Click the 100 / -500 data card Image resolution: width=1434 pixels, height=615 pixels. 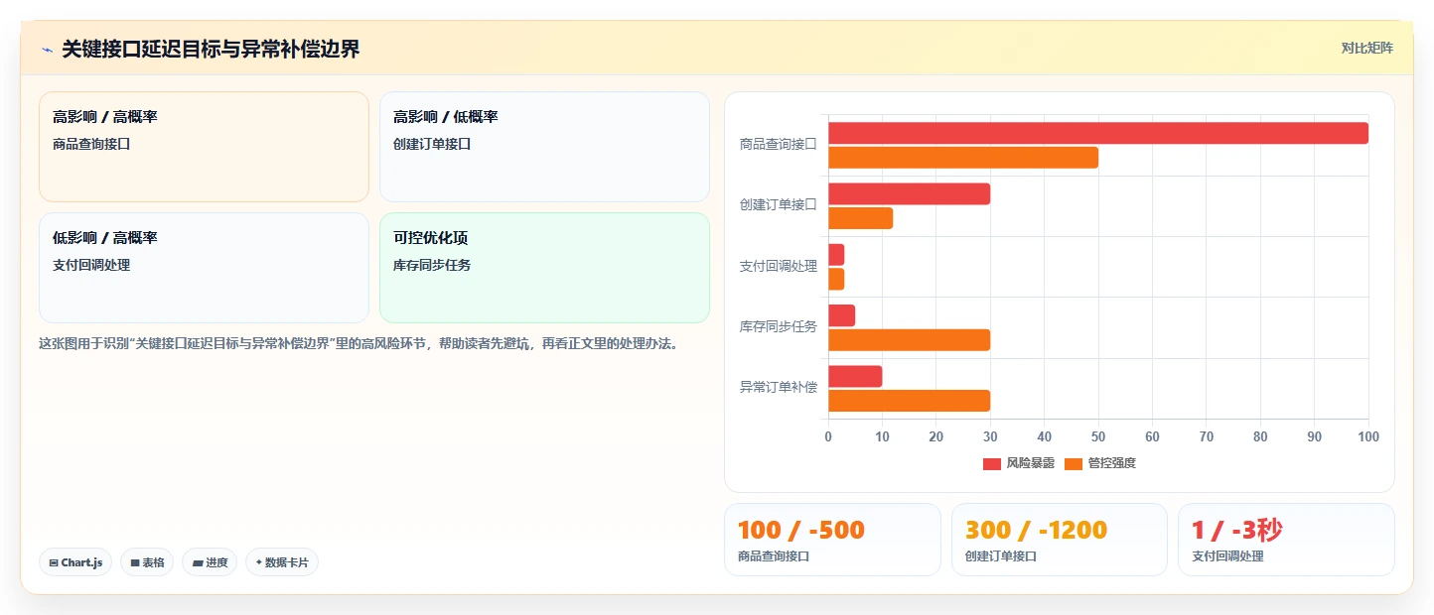832,540
